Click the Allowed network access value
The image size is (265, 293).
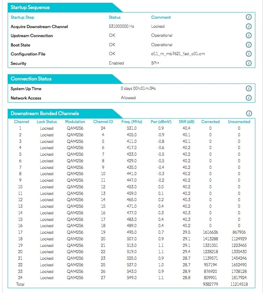128,98
